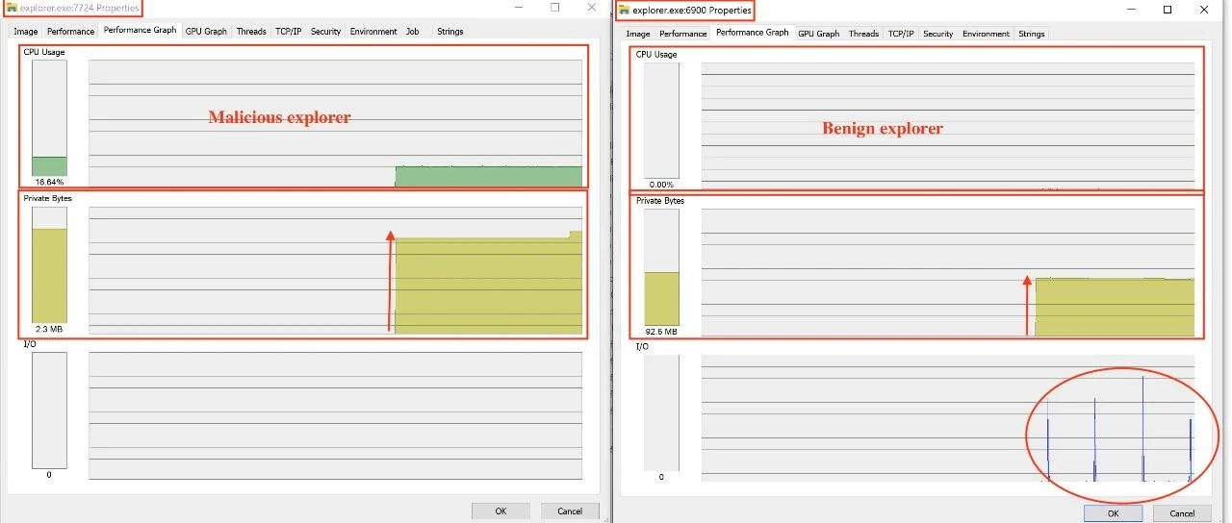Screen dimensions: 1232x523
Task: Click CPU usage history graph in explorer.exe:6900
Action: (947, 126)
